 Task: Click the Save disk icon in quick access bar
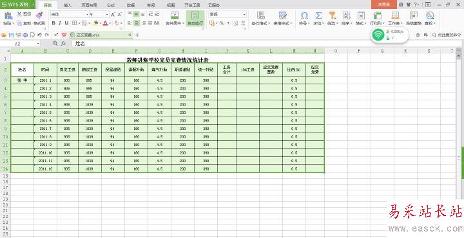[x=11, y=35]
